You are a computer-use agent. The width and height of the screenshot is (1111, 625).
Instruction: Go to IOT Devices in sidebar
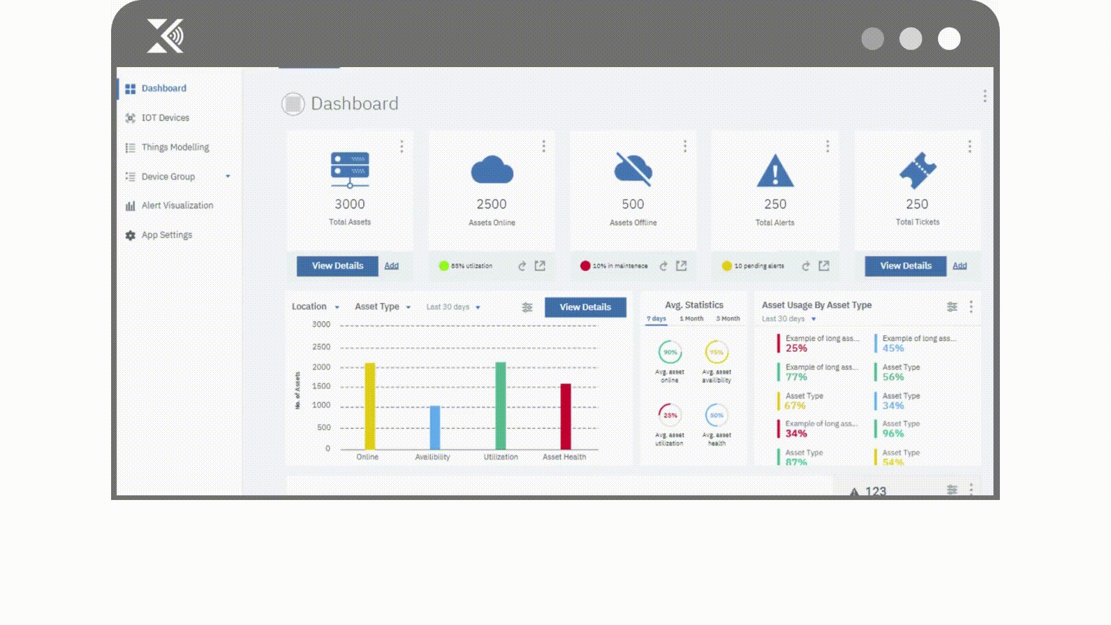pyautogui.click(x=165, y=118)
